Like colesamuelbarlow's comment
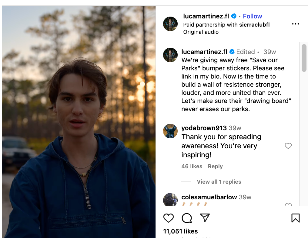 (x=288, y=205)
